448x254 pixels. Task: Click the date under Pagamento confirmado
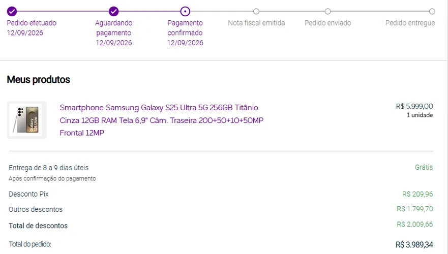coord(185,43)
